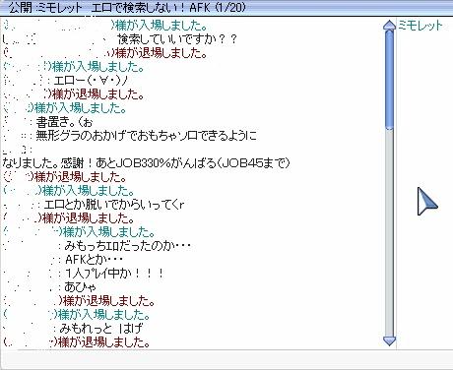
Task: Click the line なりました。感謝！あとJOB330%がんばる
Action: 147,163
